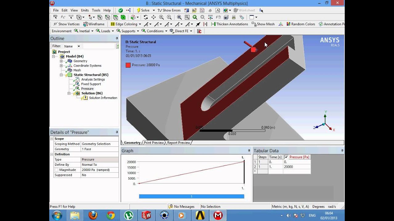Collapse the Scope section in Details
Viewport: 394px width, 221px height.
pyautogui.click(x=52, y=139)
